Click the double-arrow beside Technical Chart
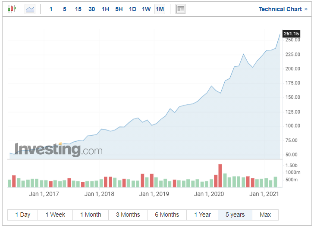Image resolution: width=314 pixels, height=227 pixels. [305, 9]
